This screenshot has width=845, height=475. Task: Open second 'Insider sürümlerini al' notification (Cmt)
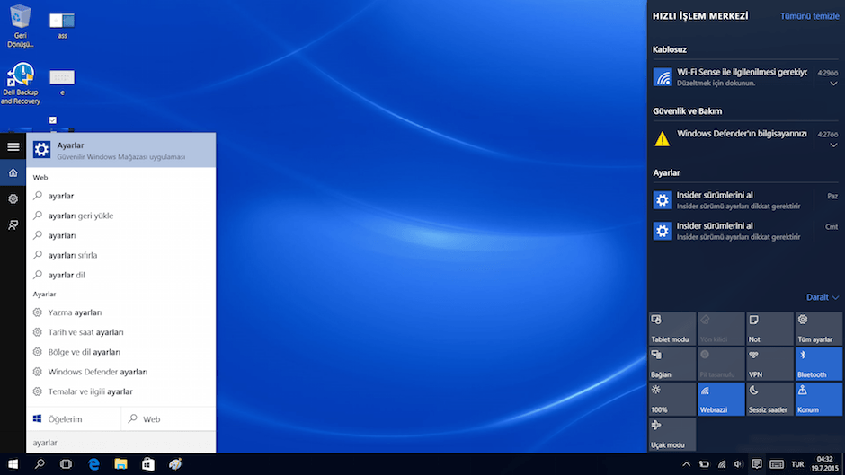[746, 231]
